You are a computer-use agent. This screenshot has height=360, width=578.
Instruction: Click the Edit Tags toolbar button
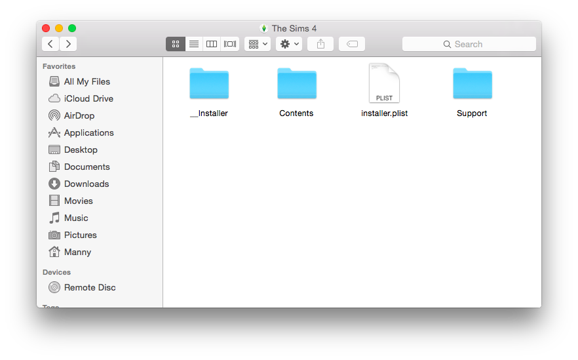pyautogui.click(x=352, y=44)
